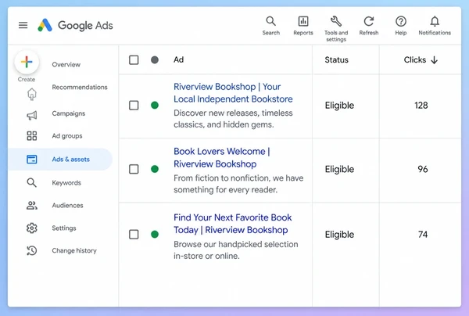The height and width of the screenshot is (316, 469).
Task: Select Ads & assets label
Action: [x=70, y=160]
